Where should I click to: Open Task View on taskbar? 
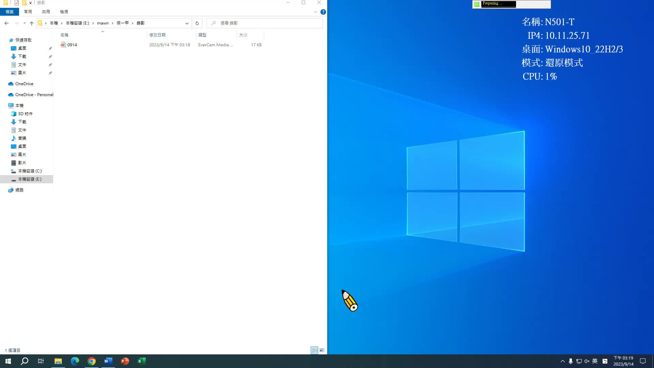pos(41,361)
